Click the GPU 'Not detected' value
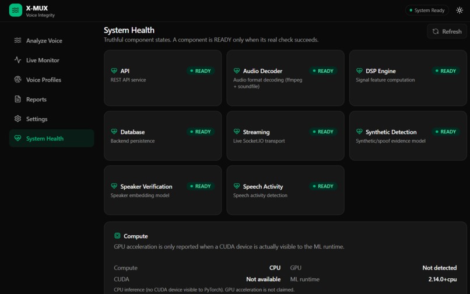The height and width of the screenshot is (294, 470). [440, 268]
